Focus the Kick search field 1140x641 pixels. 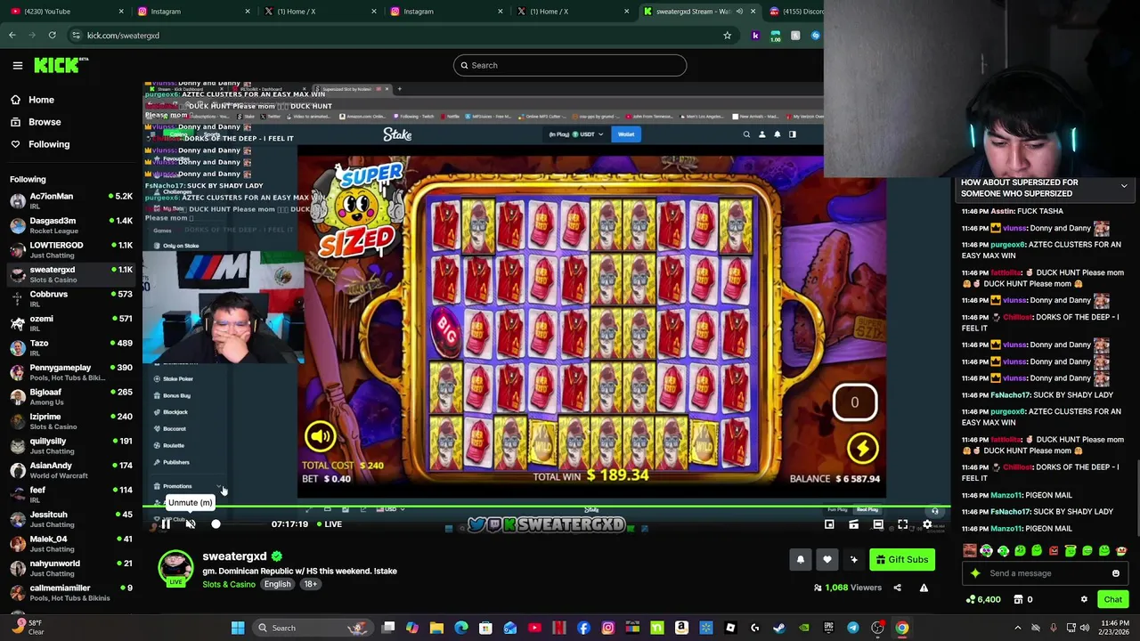[x=570, y=65]
